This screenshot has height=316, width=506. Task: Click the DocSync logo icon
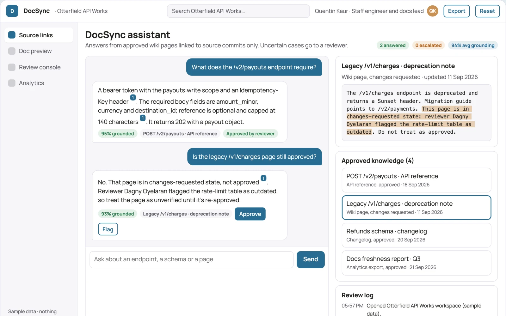click(12, 11)
